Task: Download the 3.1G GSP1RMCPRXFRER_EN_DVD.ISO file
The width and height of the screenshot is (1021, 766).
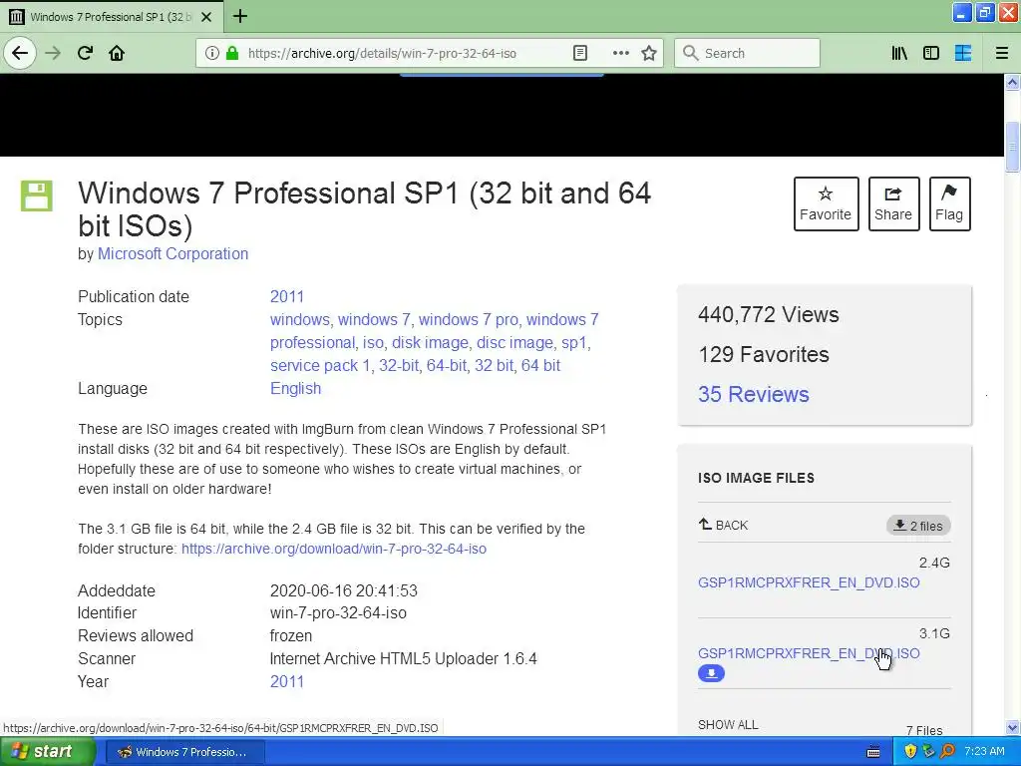Action: pos(809,653)
